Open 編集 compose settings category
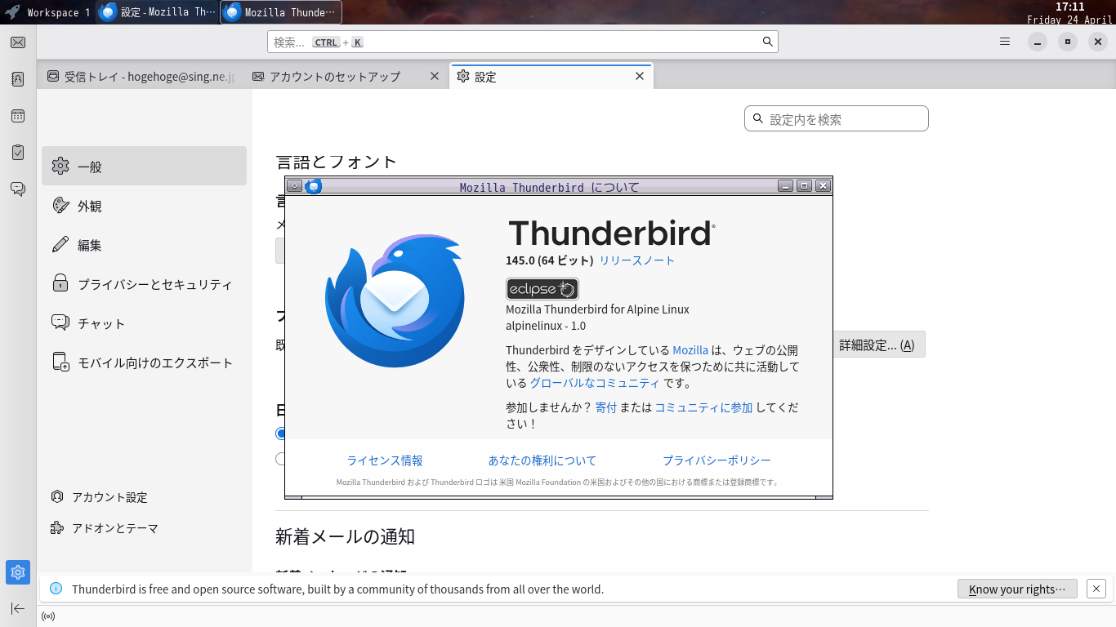This screenshot has width=1116, height=627. [x=144, y=245]
